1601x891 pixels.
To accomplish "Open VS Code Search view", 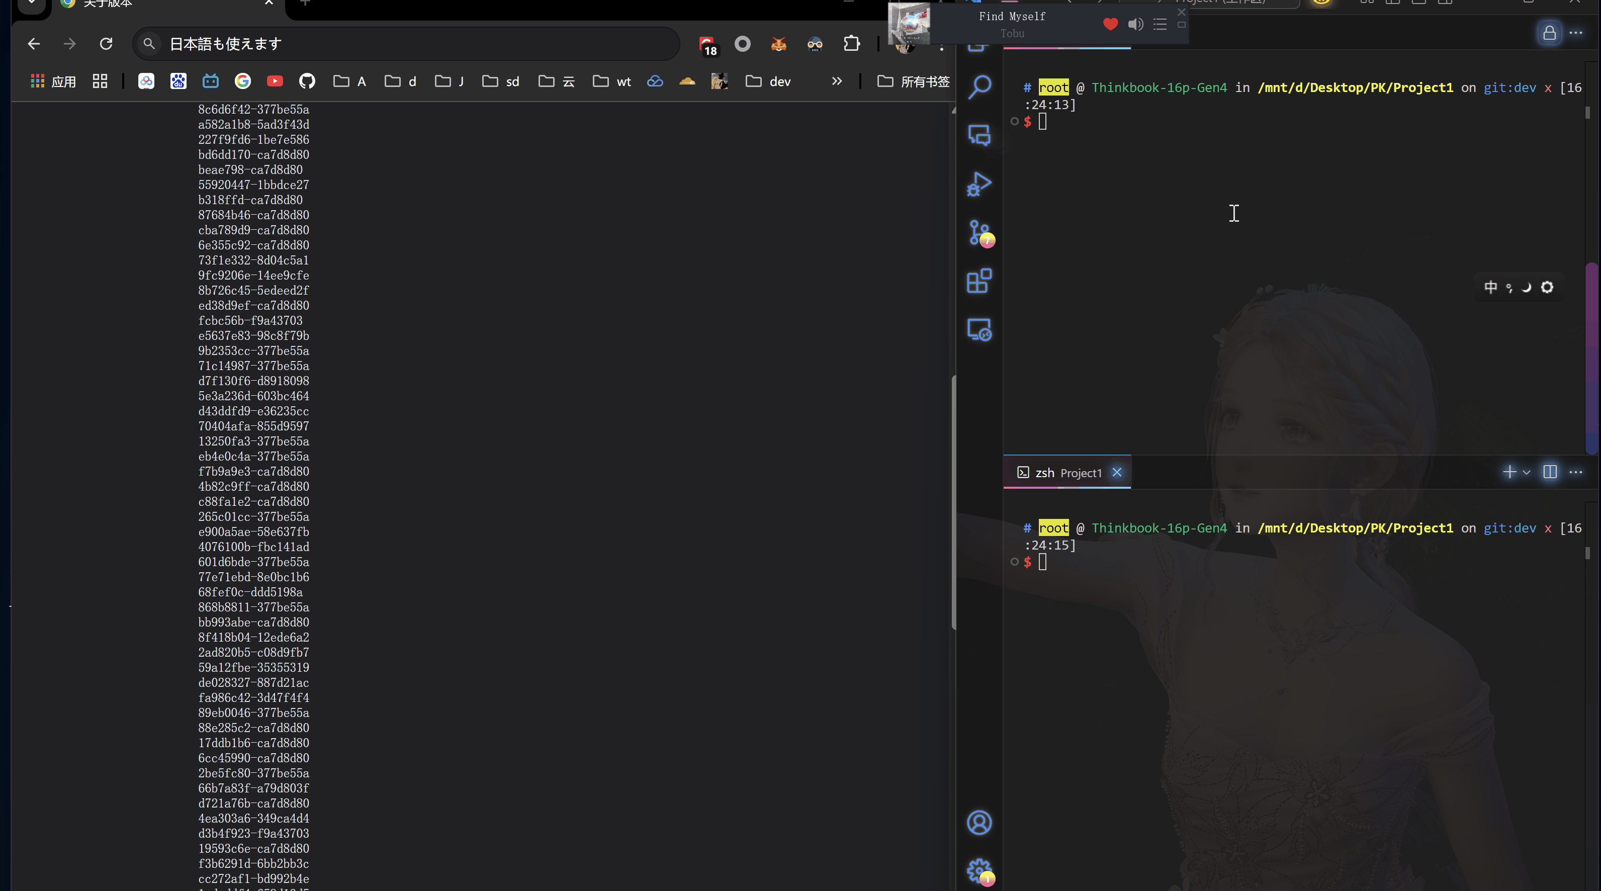I will 980,87.
